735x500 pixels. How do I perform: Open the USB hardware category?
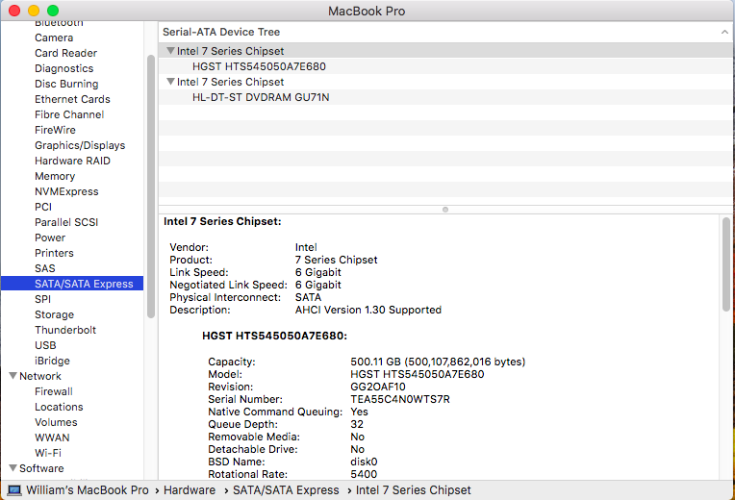45,345
